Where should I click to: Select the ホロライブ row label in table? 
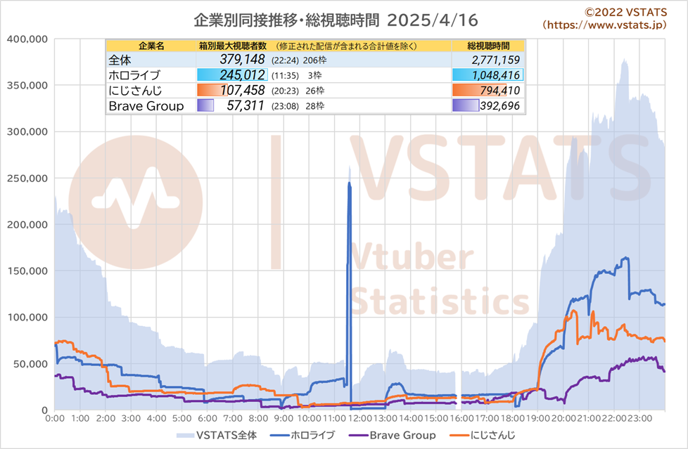coord(134,75)
